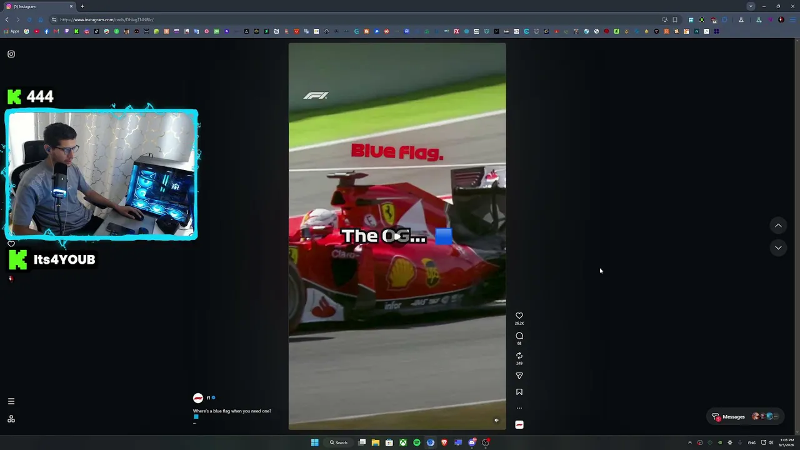Open the Instagram hamburger menu
The width and height of the screenshot is (800, 450).
pos(11,401)
